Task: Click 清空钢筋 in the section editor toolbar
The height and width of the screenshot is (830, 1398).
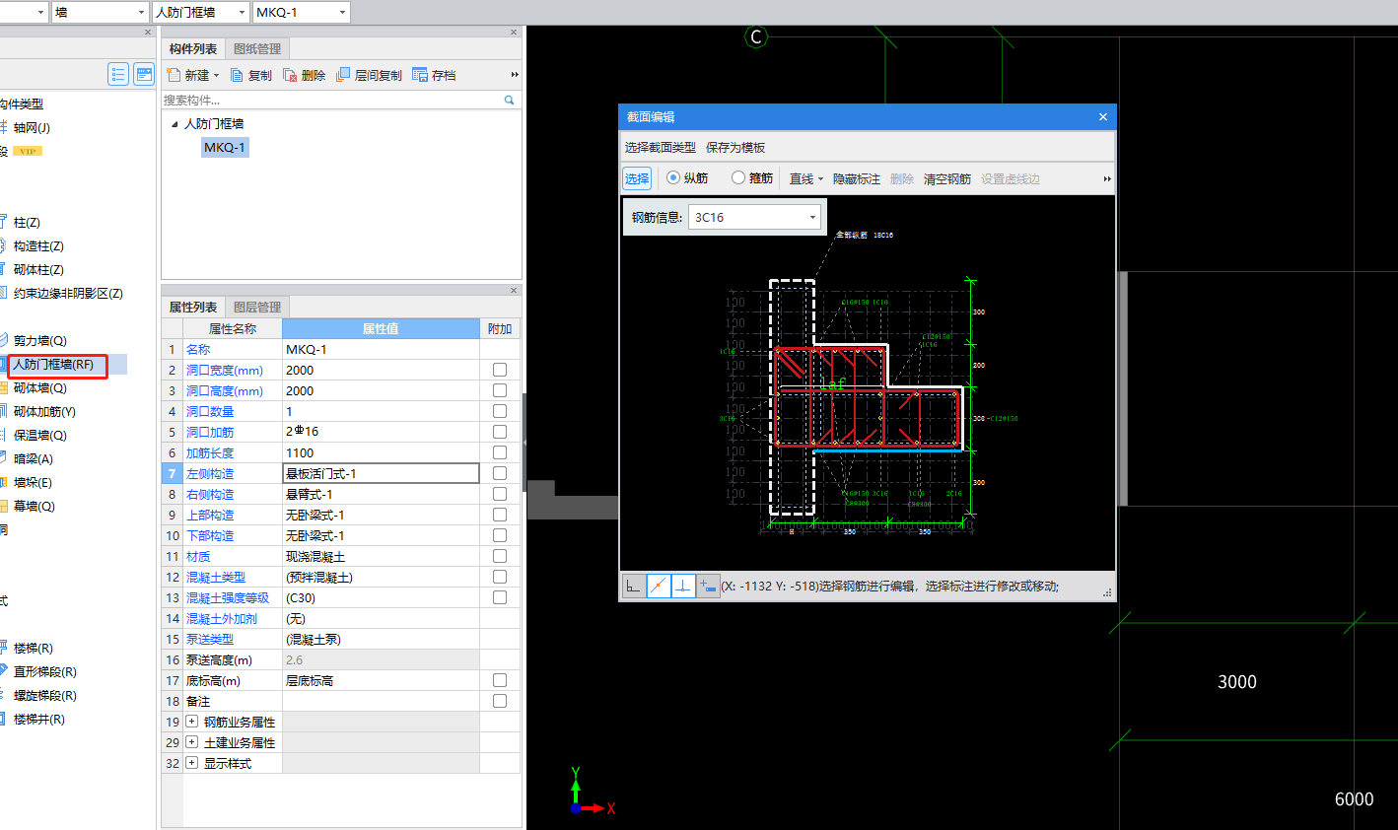Action: [947, 178]
